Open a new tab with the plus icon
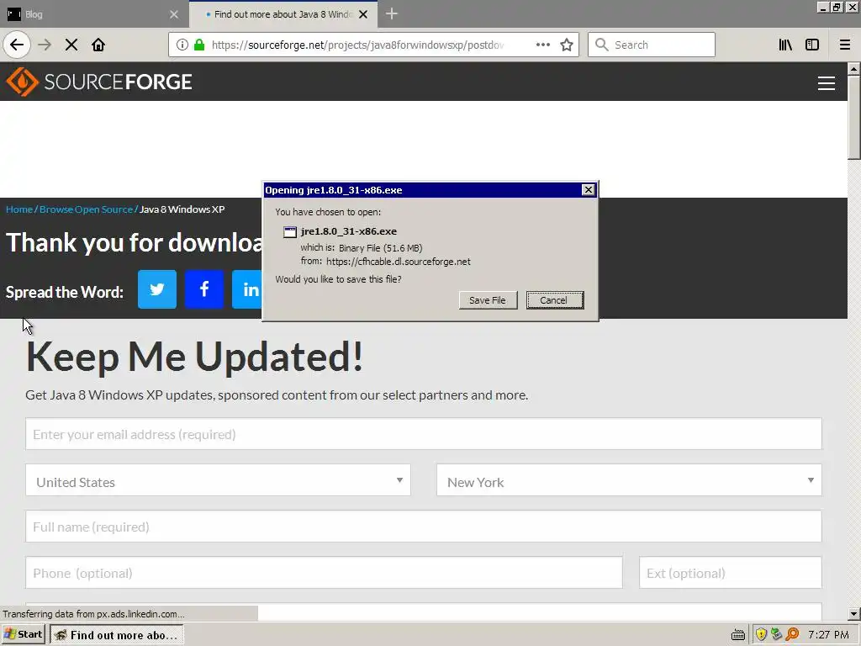The width and height of the screenshot is (861, 646). click(392, 13)
